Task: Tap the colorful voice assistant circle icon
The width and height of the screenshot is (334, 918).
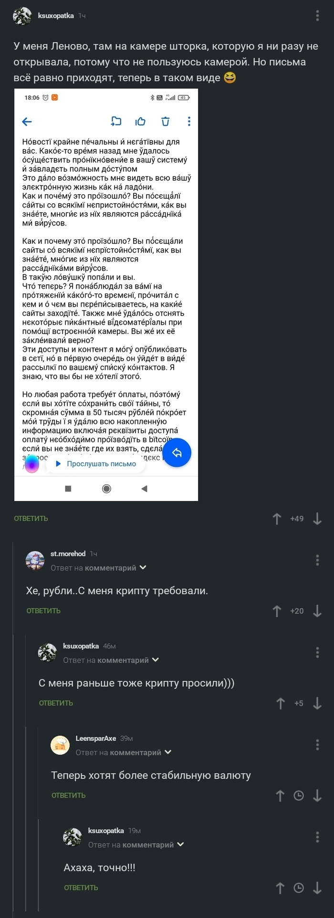Action: pyautogui.click(x=31, y=463)
